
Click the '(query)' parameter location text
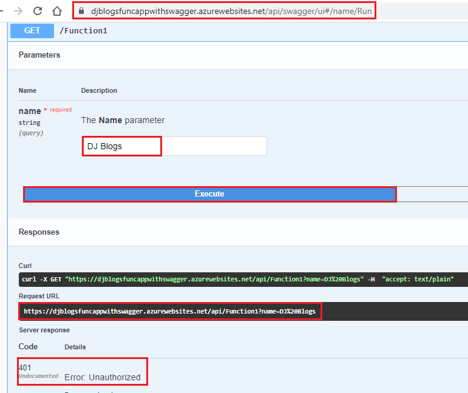(x=31, y=133)
